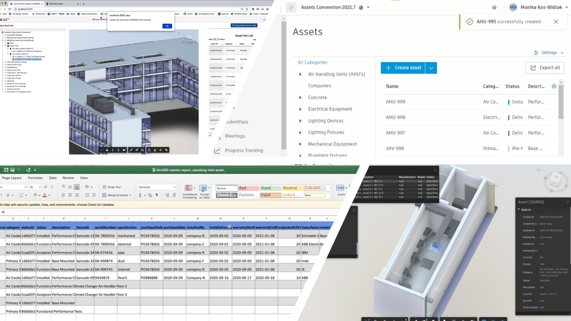
Task: Activate the Measure tool in the 3D viewer
Action: 131,150
